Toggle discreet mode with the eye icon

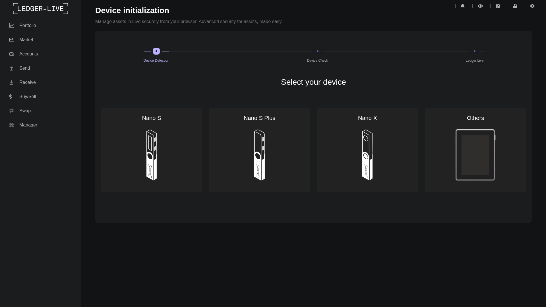click(x=481, y=6)
